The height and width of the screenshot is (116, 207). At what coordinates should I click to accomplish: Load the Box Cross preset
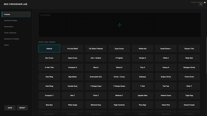point(49,58)
